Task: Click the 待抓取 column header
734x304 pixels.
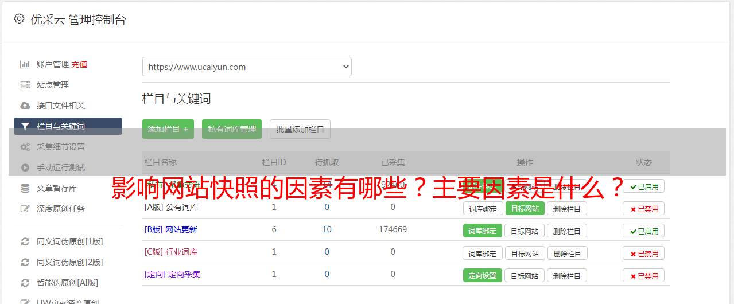Action: 327,162
